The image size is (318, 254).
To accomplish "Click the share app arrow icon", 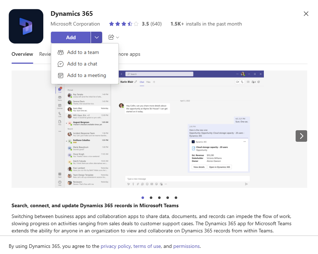I will pos(111,37).
